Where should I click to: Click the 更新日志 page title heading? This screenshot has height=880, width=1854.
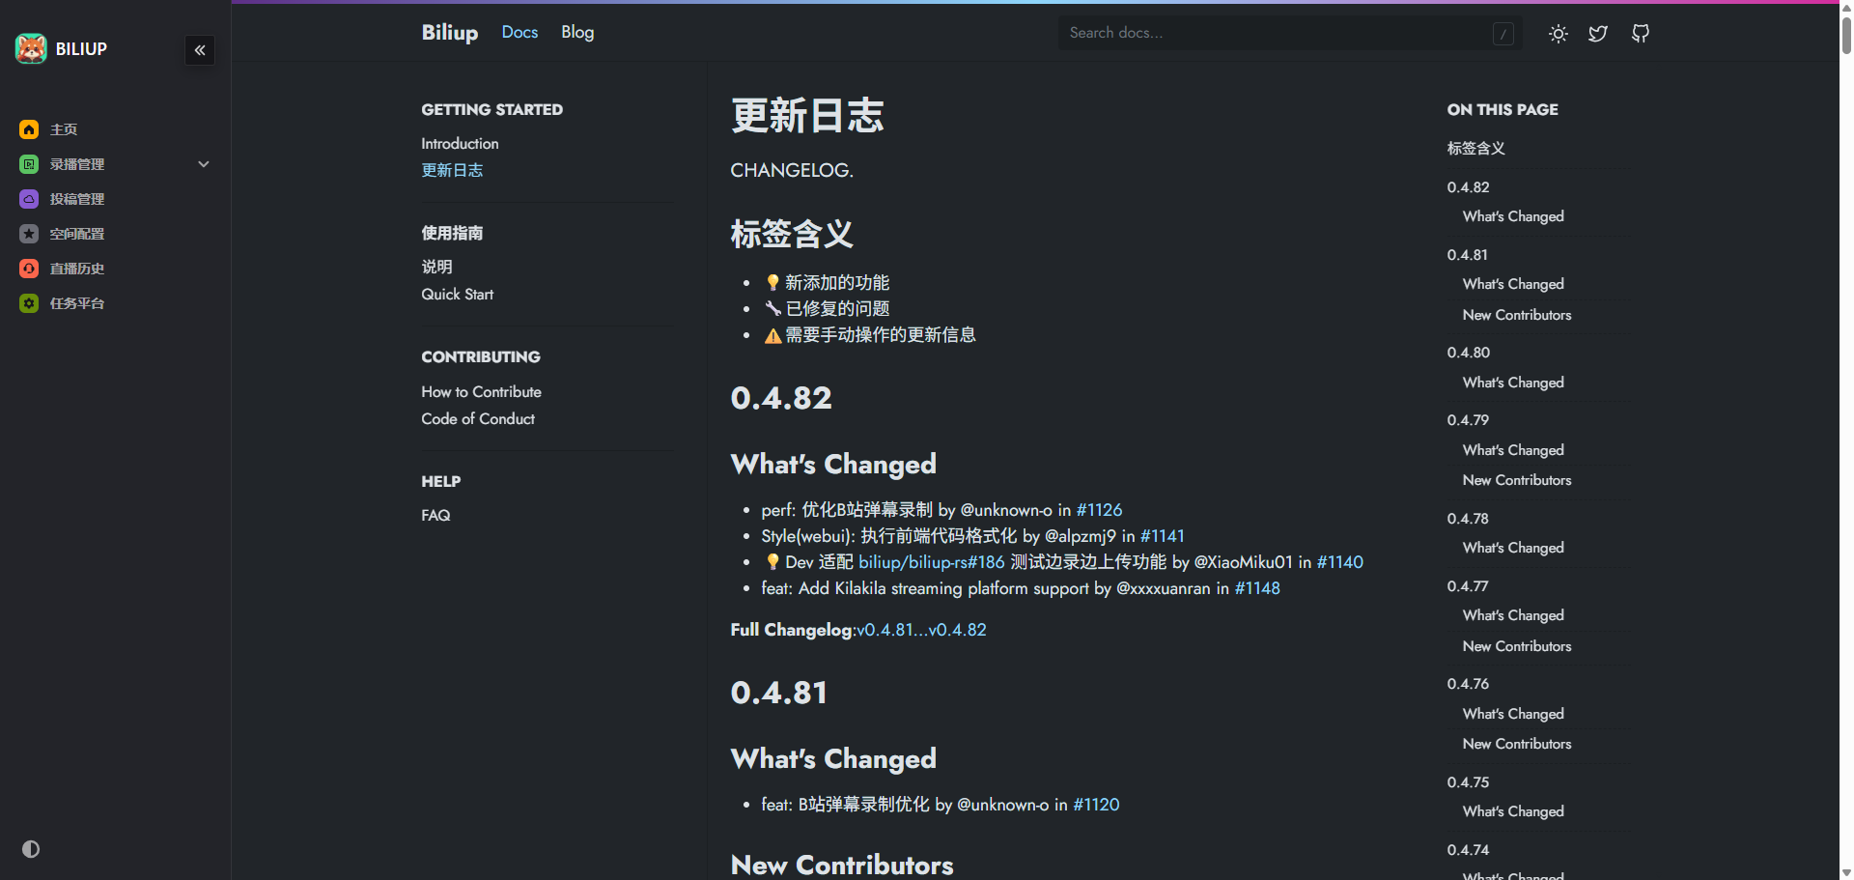coord(807,115)
